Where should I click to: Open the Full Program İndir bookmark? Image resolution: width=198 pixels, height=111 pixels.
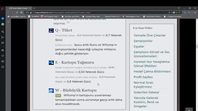(x=50, y=16)
